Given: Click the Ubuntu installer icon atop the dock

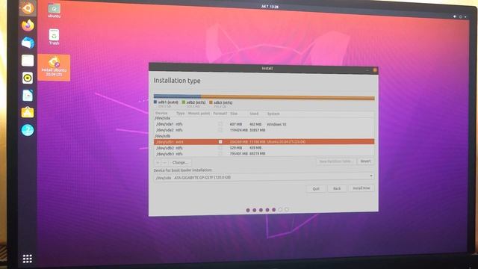Looking at the screenshot, I should [28, 7].
